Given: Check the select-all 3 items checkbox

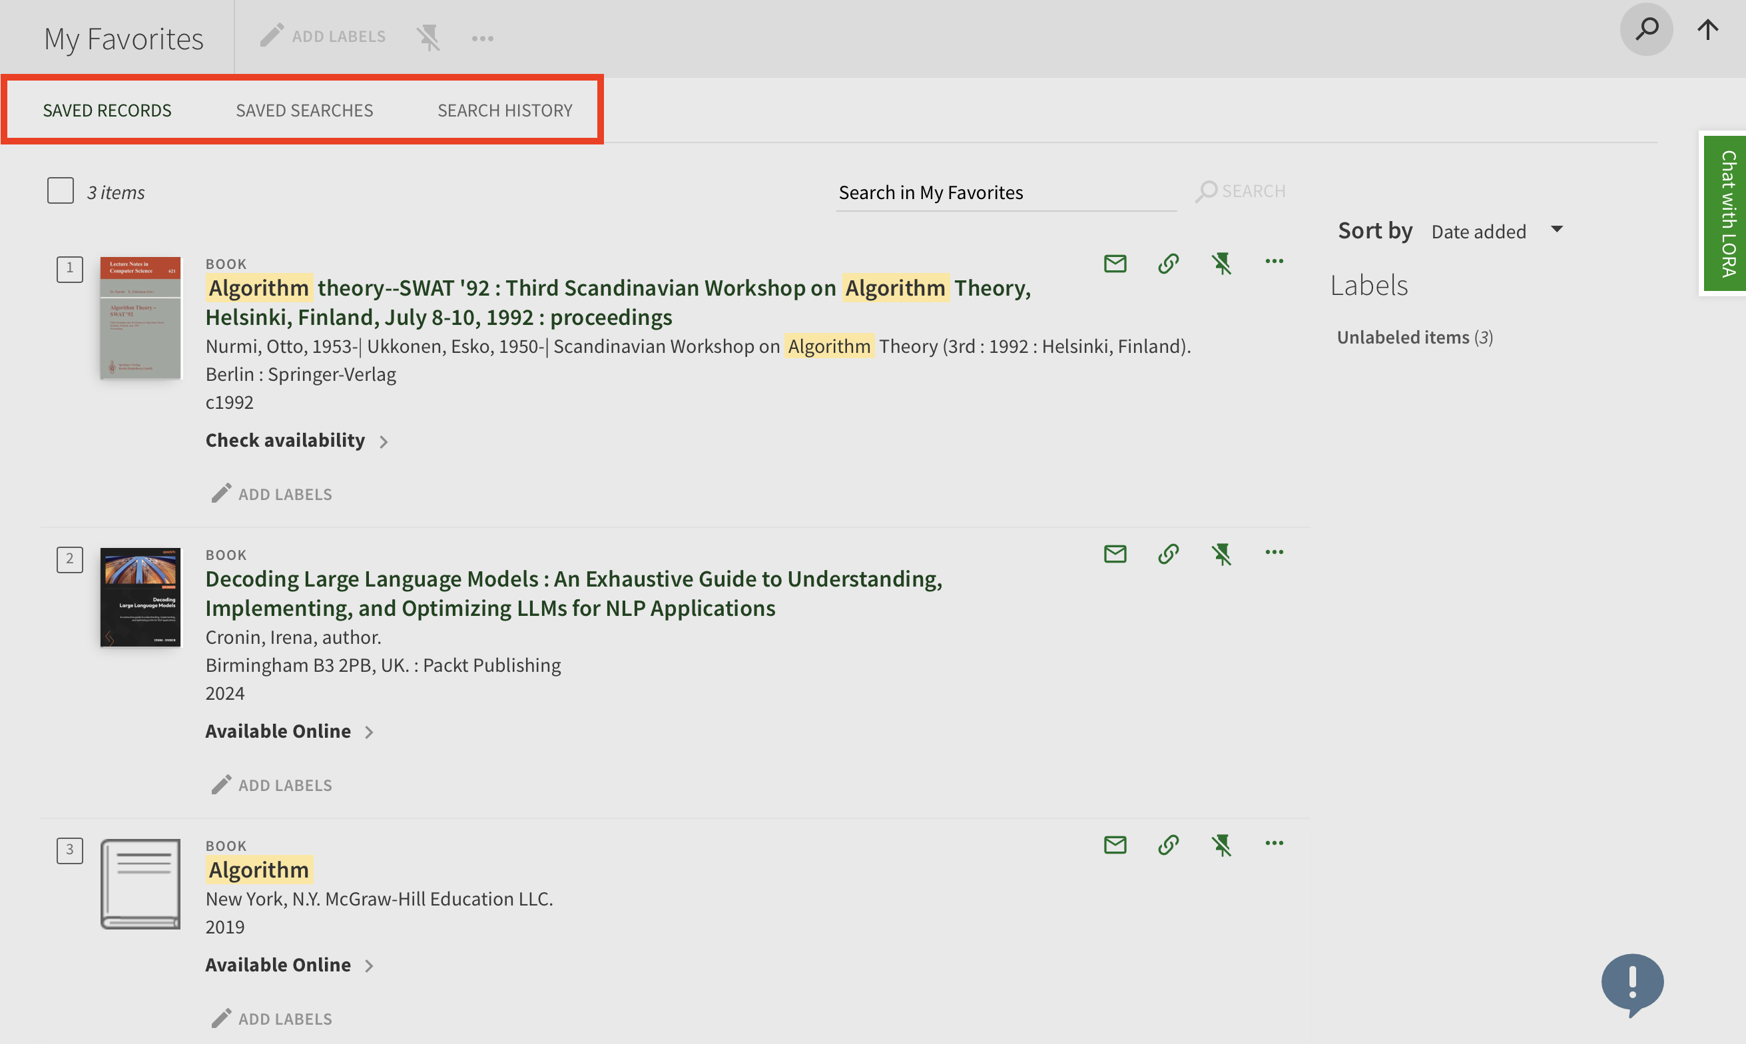Looking at the screenshot, I should 61,190.
